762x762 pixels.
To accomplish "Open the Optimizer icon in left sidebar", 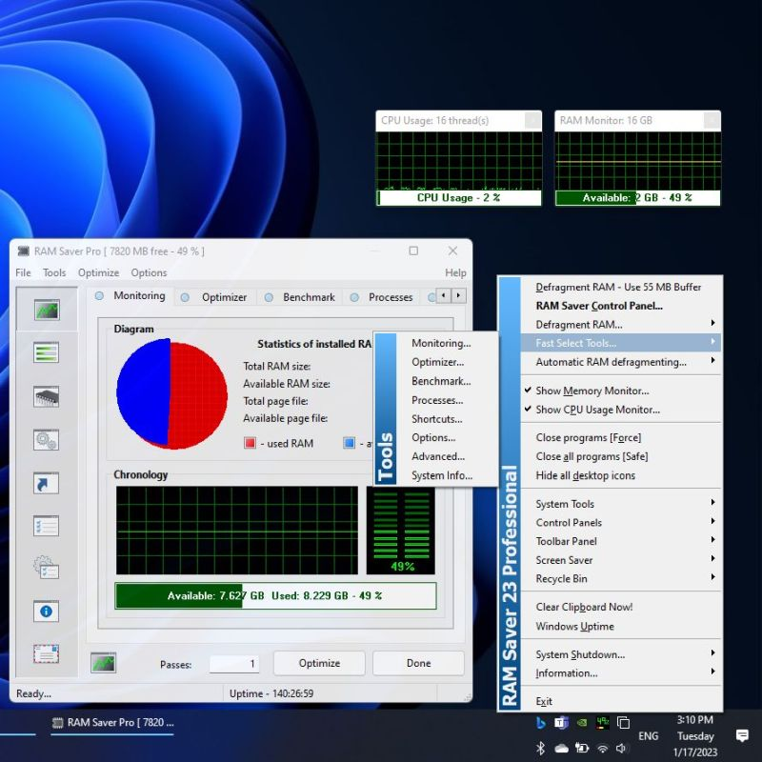I will [x=46, y=352].
